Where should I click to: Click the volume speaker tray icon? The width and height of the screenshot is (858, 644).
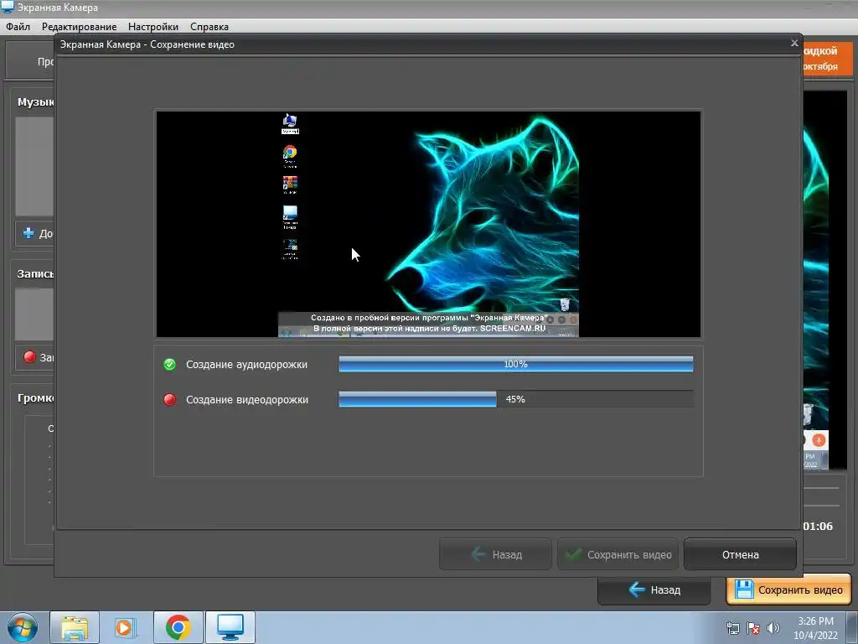[773, 628]
